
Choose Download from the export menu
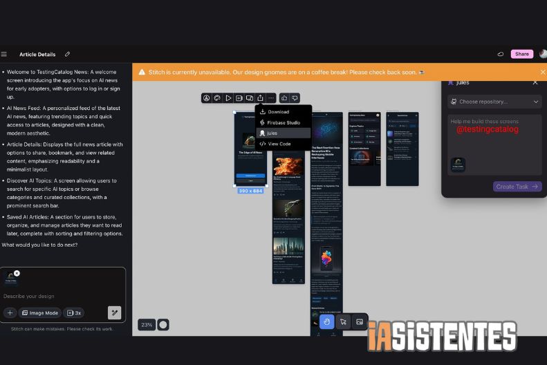[x=278, y=111]
